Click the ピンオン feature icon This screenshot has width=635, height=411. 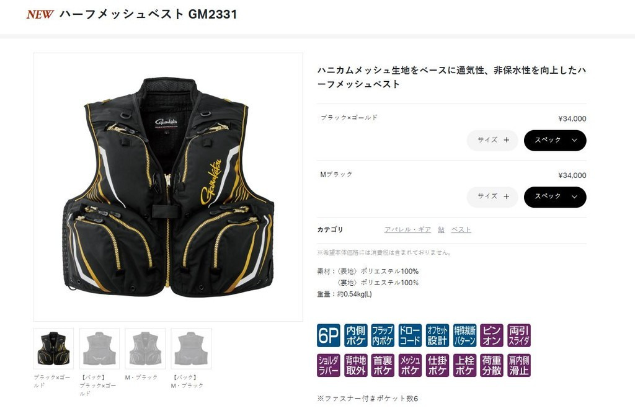pos(492,335)
